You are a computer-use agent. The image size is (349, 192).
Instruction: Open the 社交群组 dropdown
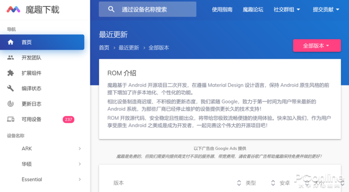(287, 9)
